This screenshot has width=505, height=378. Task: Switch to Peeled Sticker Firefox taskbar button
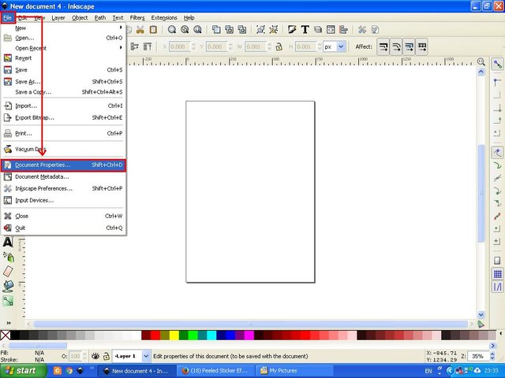(215, 371)
